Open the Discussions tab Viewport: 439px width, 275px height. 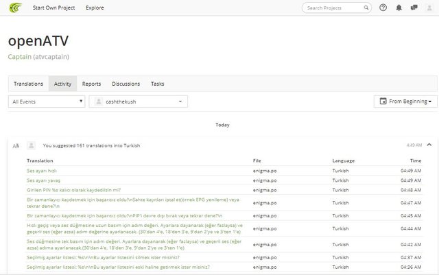[x=126, y=84]
